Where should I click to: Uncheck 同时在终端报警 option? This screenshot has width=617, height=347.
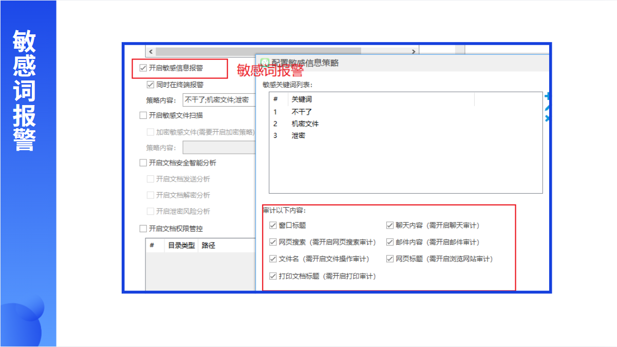coord(151,85)
